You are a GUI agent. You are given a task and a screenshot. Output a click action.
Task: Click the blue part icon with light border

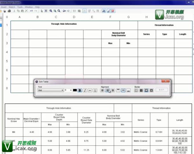click(104, 11)
